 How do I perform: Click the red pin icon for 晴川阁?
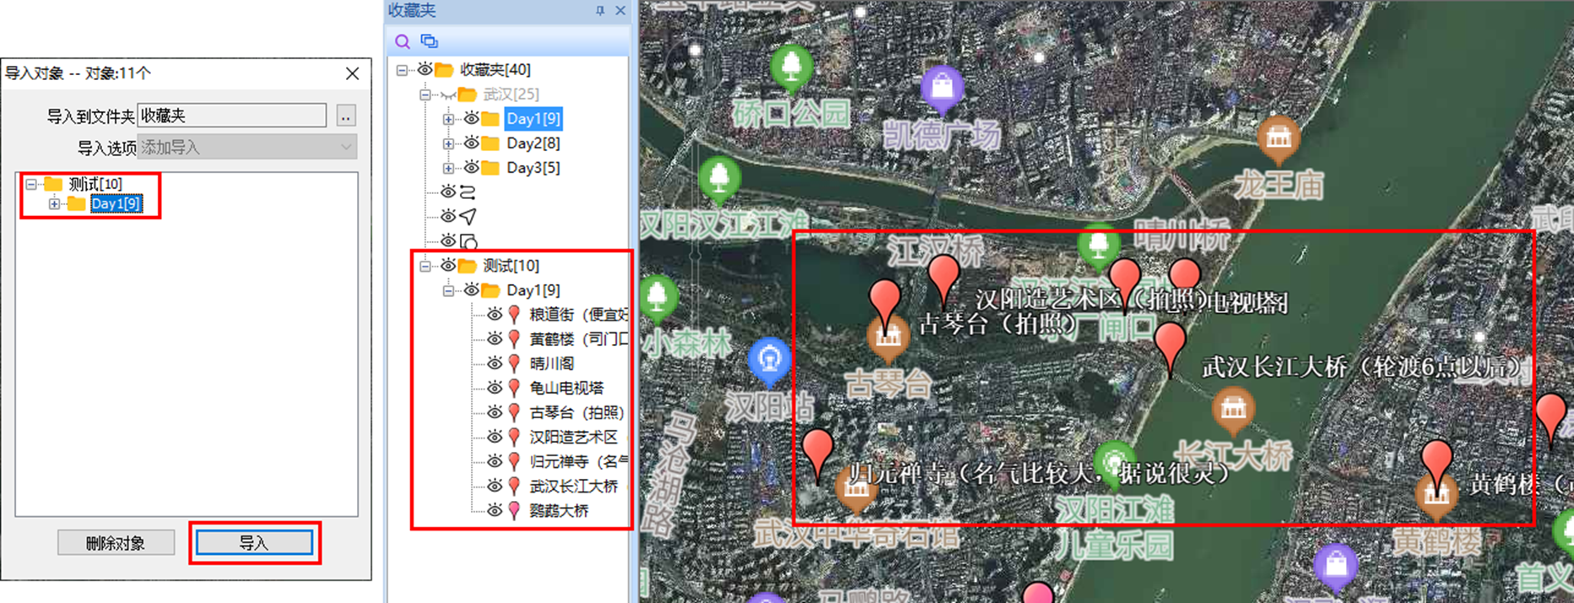point(514,363)
